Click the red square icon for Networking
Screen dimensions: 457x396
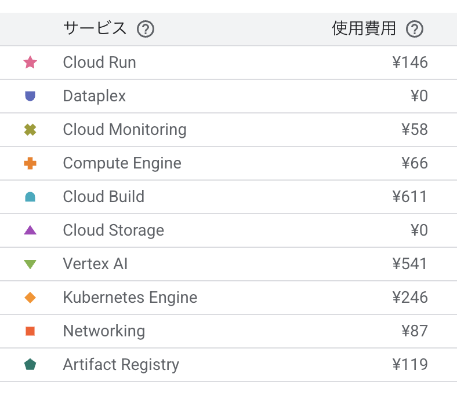tap(30, 331)
